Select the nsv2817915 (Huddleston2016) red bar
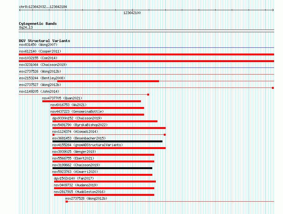The image size is (283, 214). (x=104, y=195)
